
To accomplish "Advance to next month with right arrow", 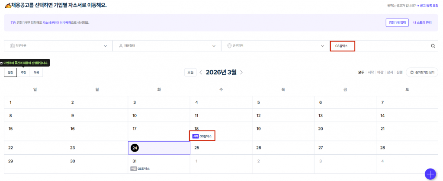I will pyautogui.click(x=241, y=73).
